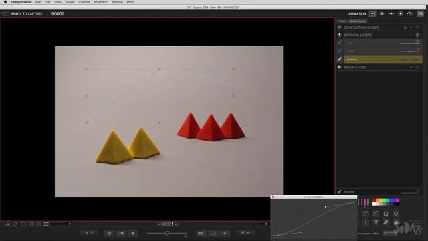Pick the black color swatch
This screenshot has width=428, height=241.
pos(397,204)
